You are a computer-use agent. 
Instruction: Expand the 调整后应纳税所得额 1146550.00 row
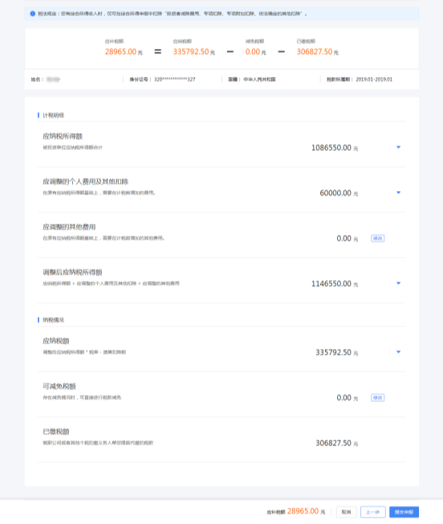tap(398, 283)
